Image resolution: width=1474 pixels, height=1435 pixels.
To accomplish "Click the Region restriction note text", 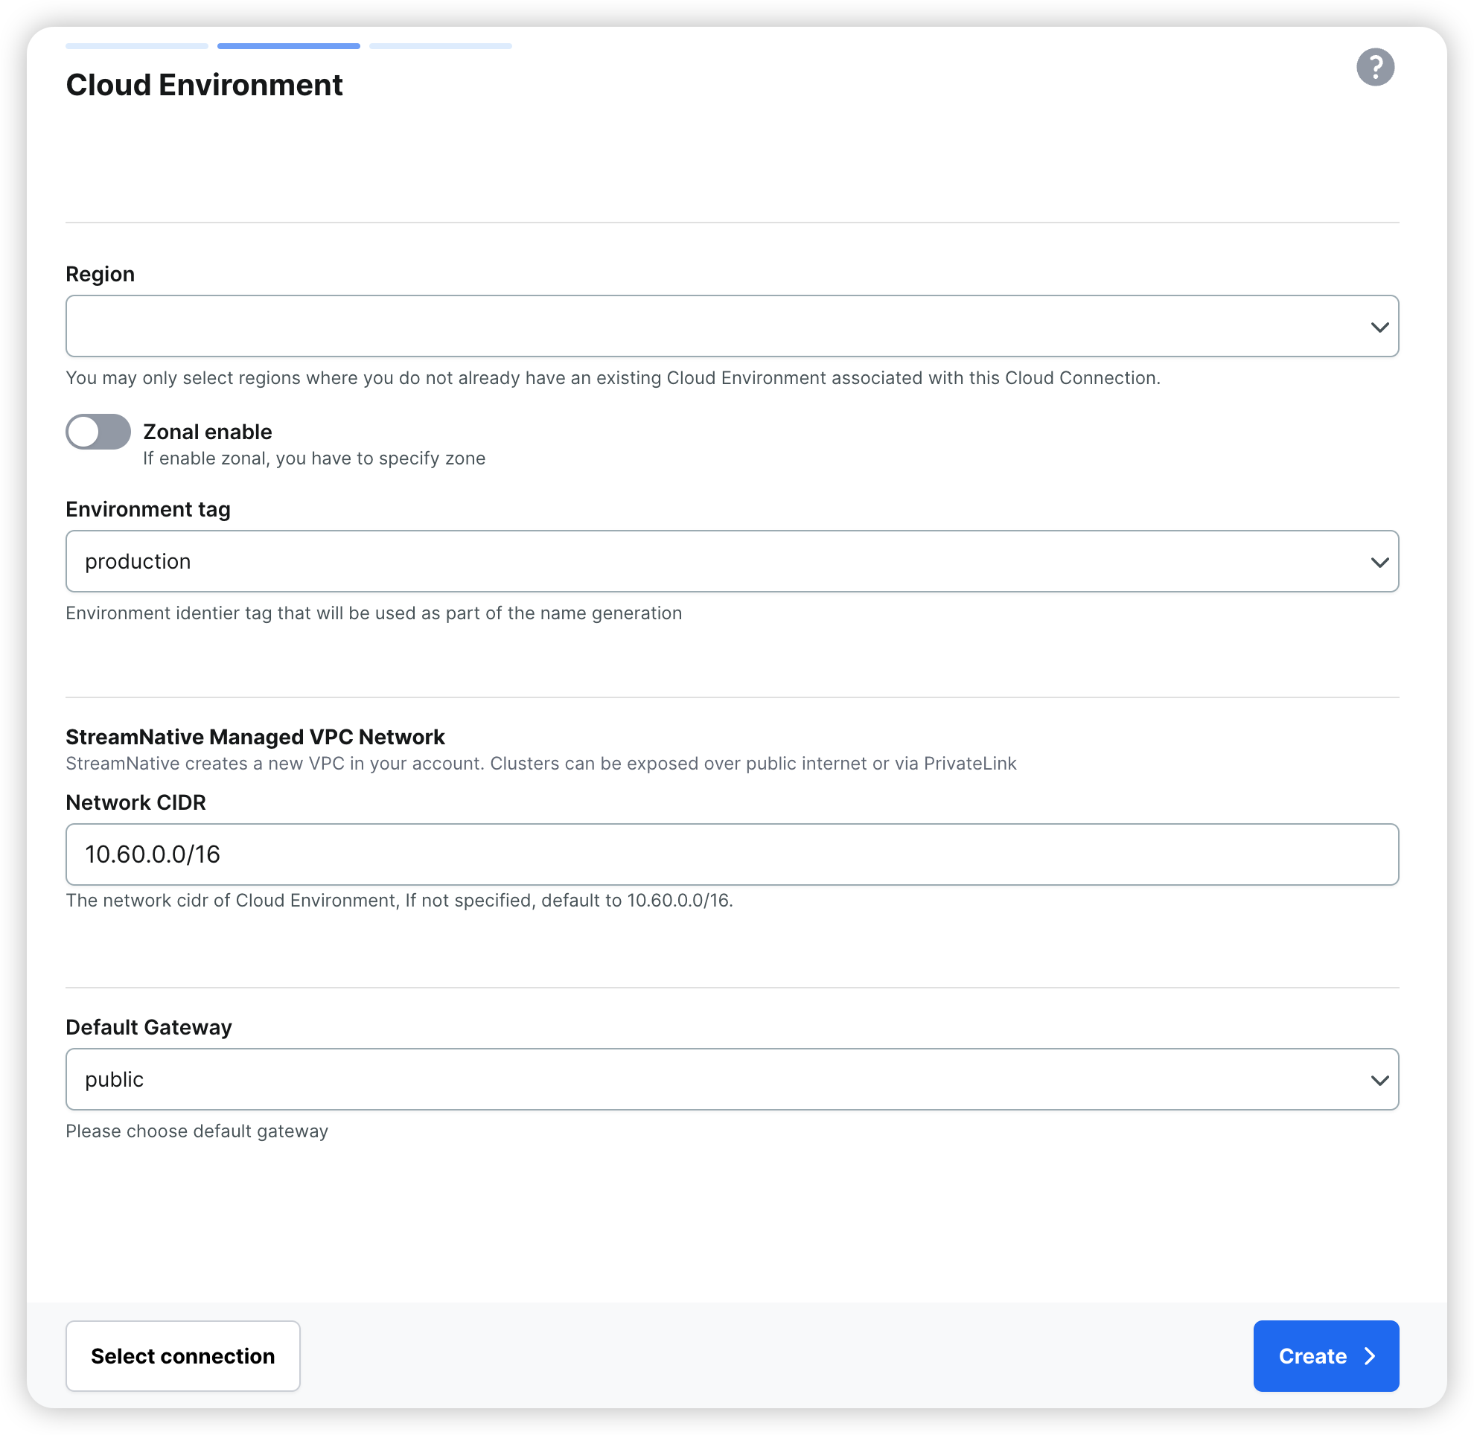I will (x=612, y=378).
